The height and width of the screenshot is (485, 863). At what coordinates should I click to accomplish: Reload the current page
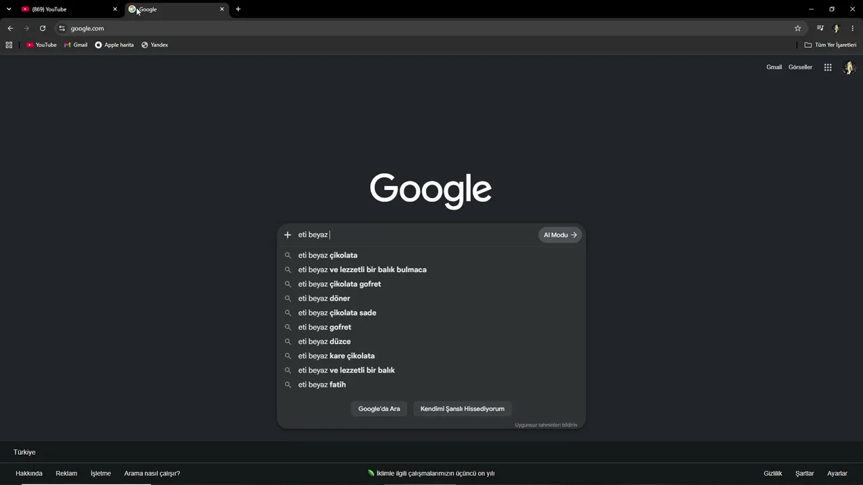point(42,28)
